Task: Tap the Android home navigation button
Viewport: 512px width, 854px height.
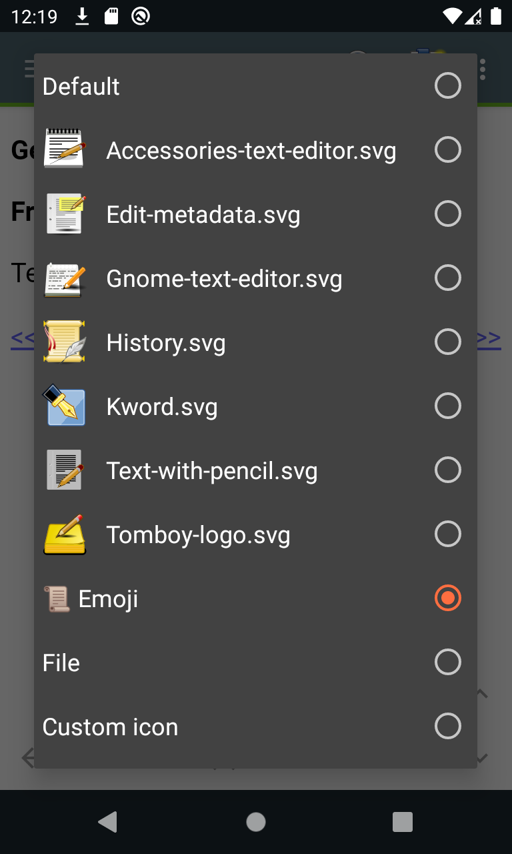Action: pyautogui.click(x=256, y=822)
